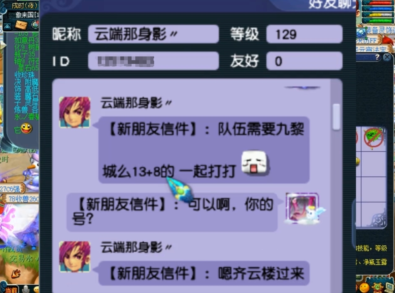
Task: Click the chat window scrollbar thumb
Action: tap(336, 117)
